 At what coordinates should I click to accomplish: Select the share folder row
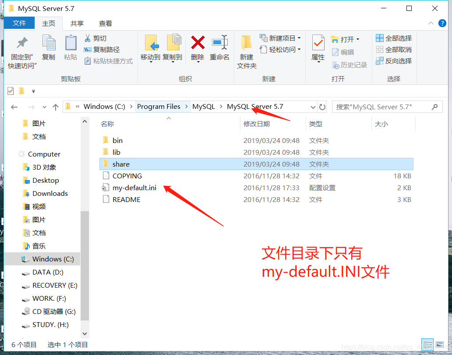point(256,164)
